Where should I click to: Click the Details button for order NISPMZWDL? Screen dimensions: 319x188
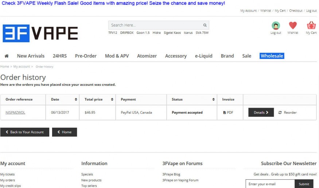pyautogui.click(x=261, y=112)
